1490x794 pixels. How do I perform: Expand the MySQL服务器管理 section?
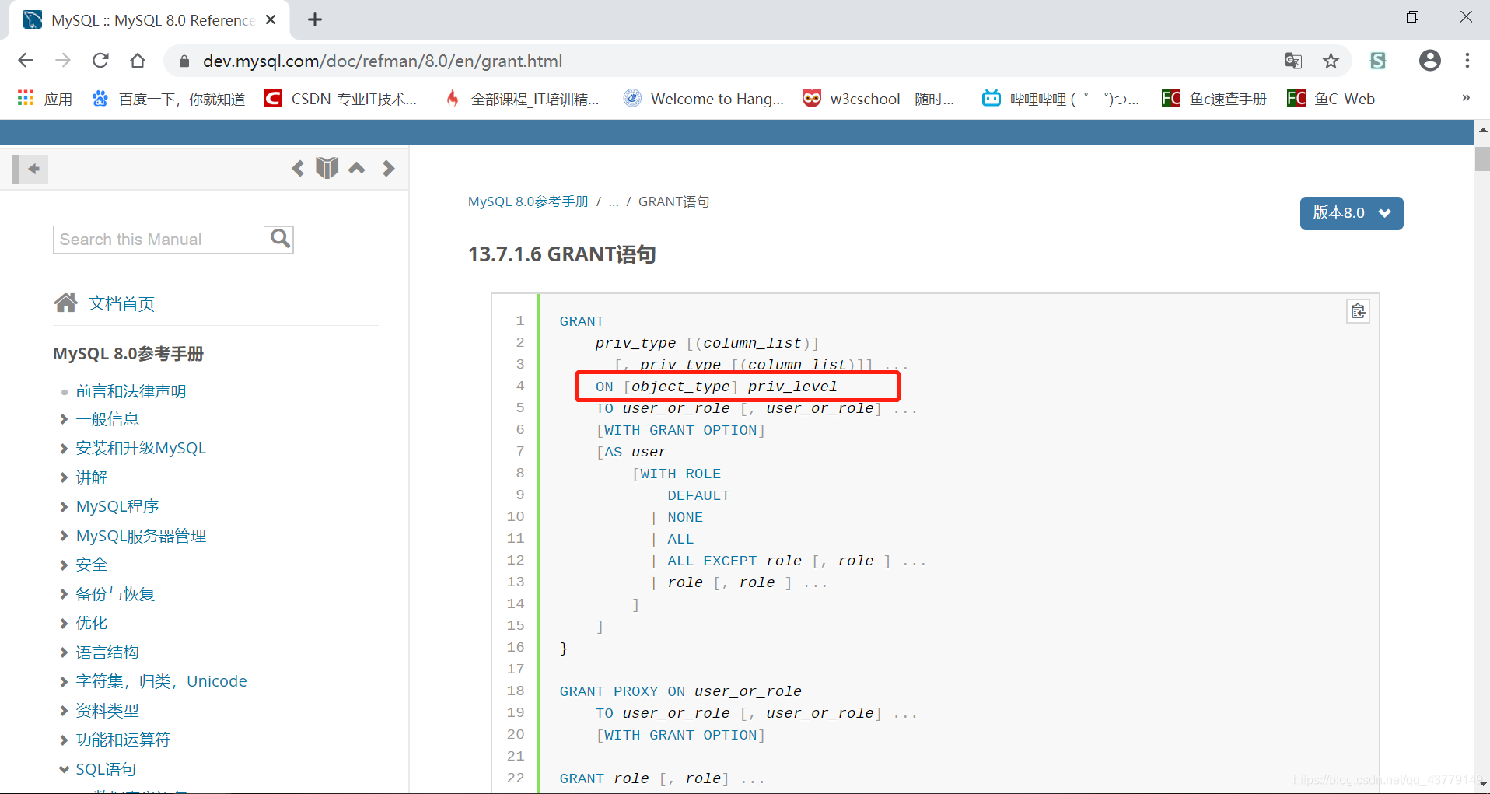(x=64, y=536)
